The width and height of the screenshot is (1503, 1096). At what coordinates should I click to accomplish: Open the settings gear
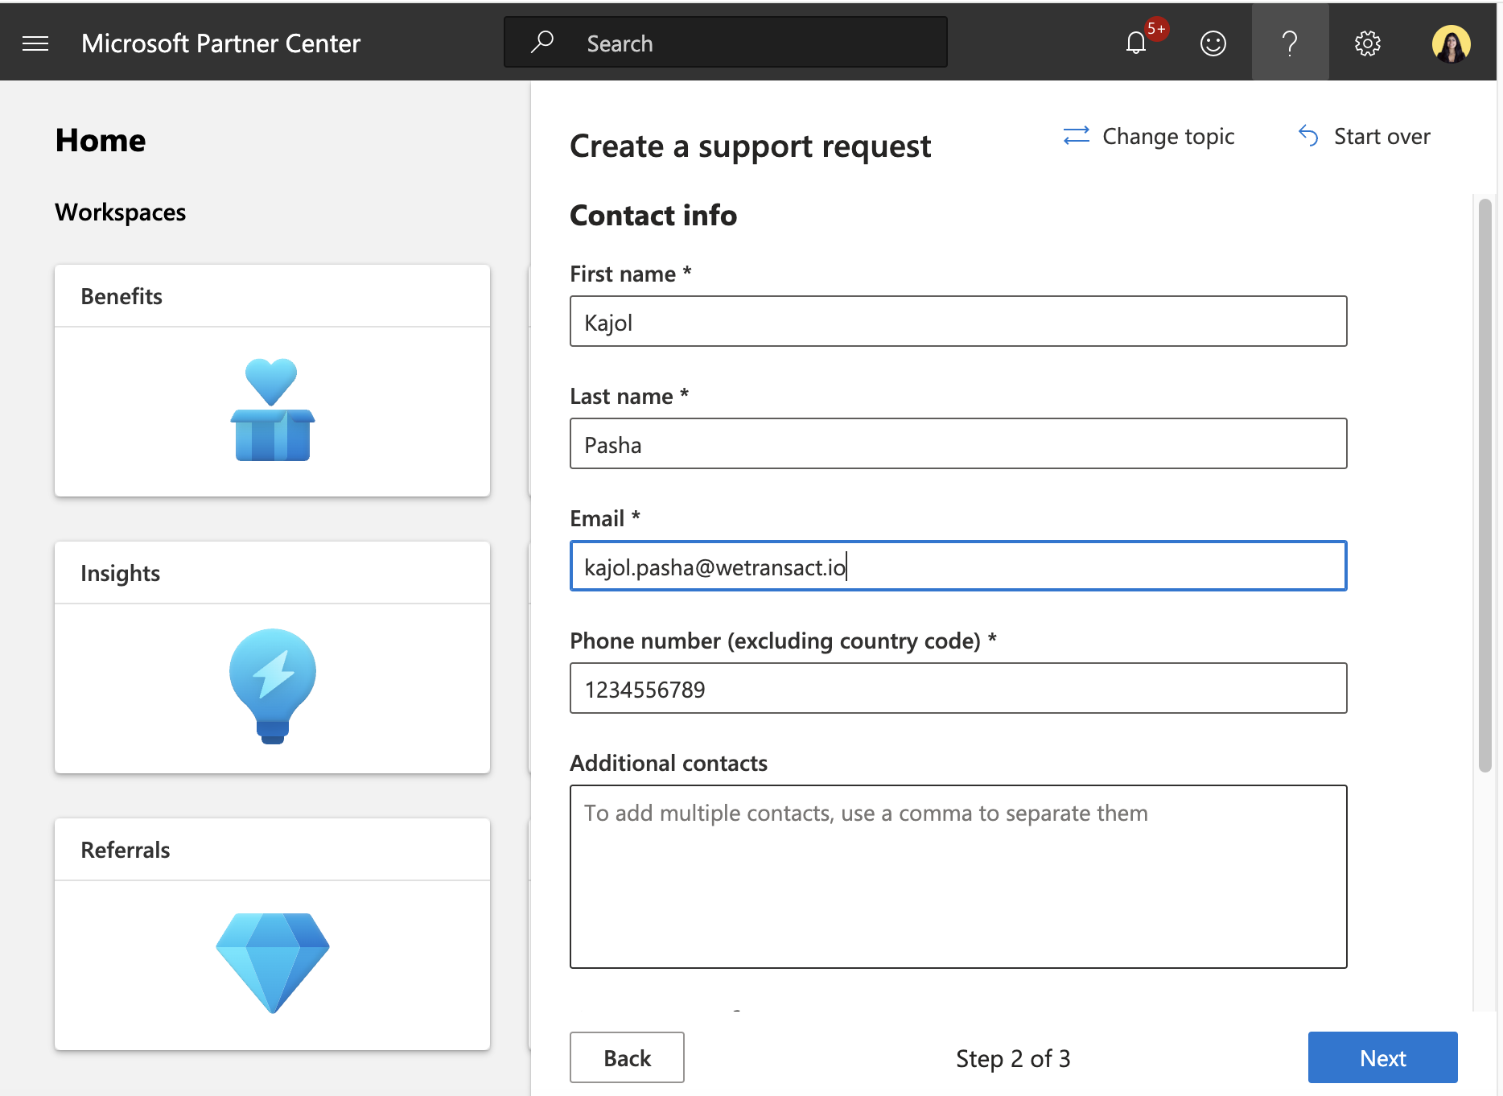(1367, 43)
